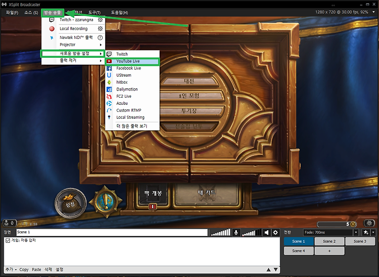The image size is (379, 277).
Task: Choose Custom RTMP output
Action: tap(132, 110)
